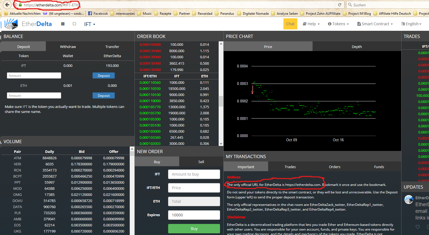Screen dimensions: 429x235
Task: Open the Smart Contract dropdown menu
Action: (375, 24)
